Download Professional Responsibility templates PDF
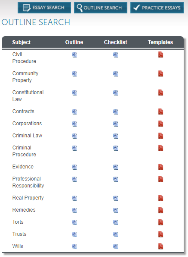This screenshot has width=188, height=257. [x=160, y=179]
